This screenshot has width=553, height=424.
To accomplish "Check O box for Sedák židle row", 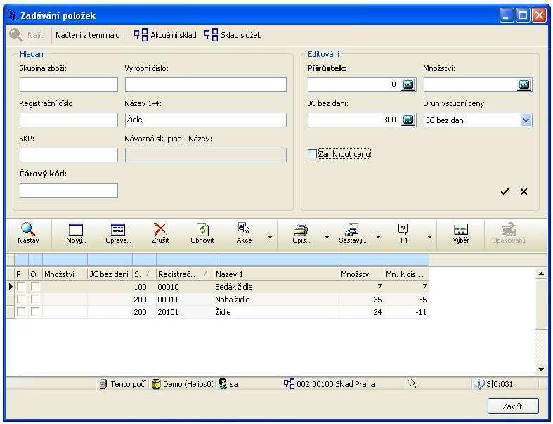I will tap(35, 286).
